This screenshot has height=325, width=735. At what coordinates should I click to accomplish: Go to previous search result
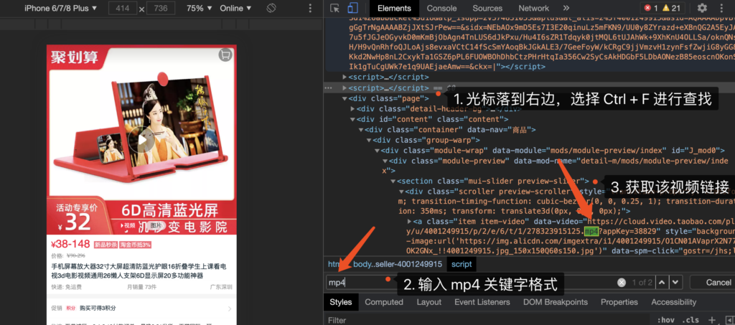click(661, 283)
